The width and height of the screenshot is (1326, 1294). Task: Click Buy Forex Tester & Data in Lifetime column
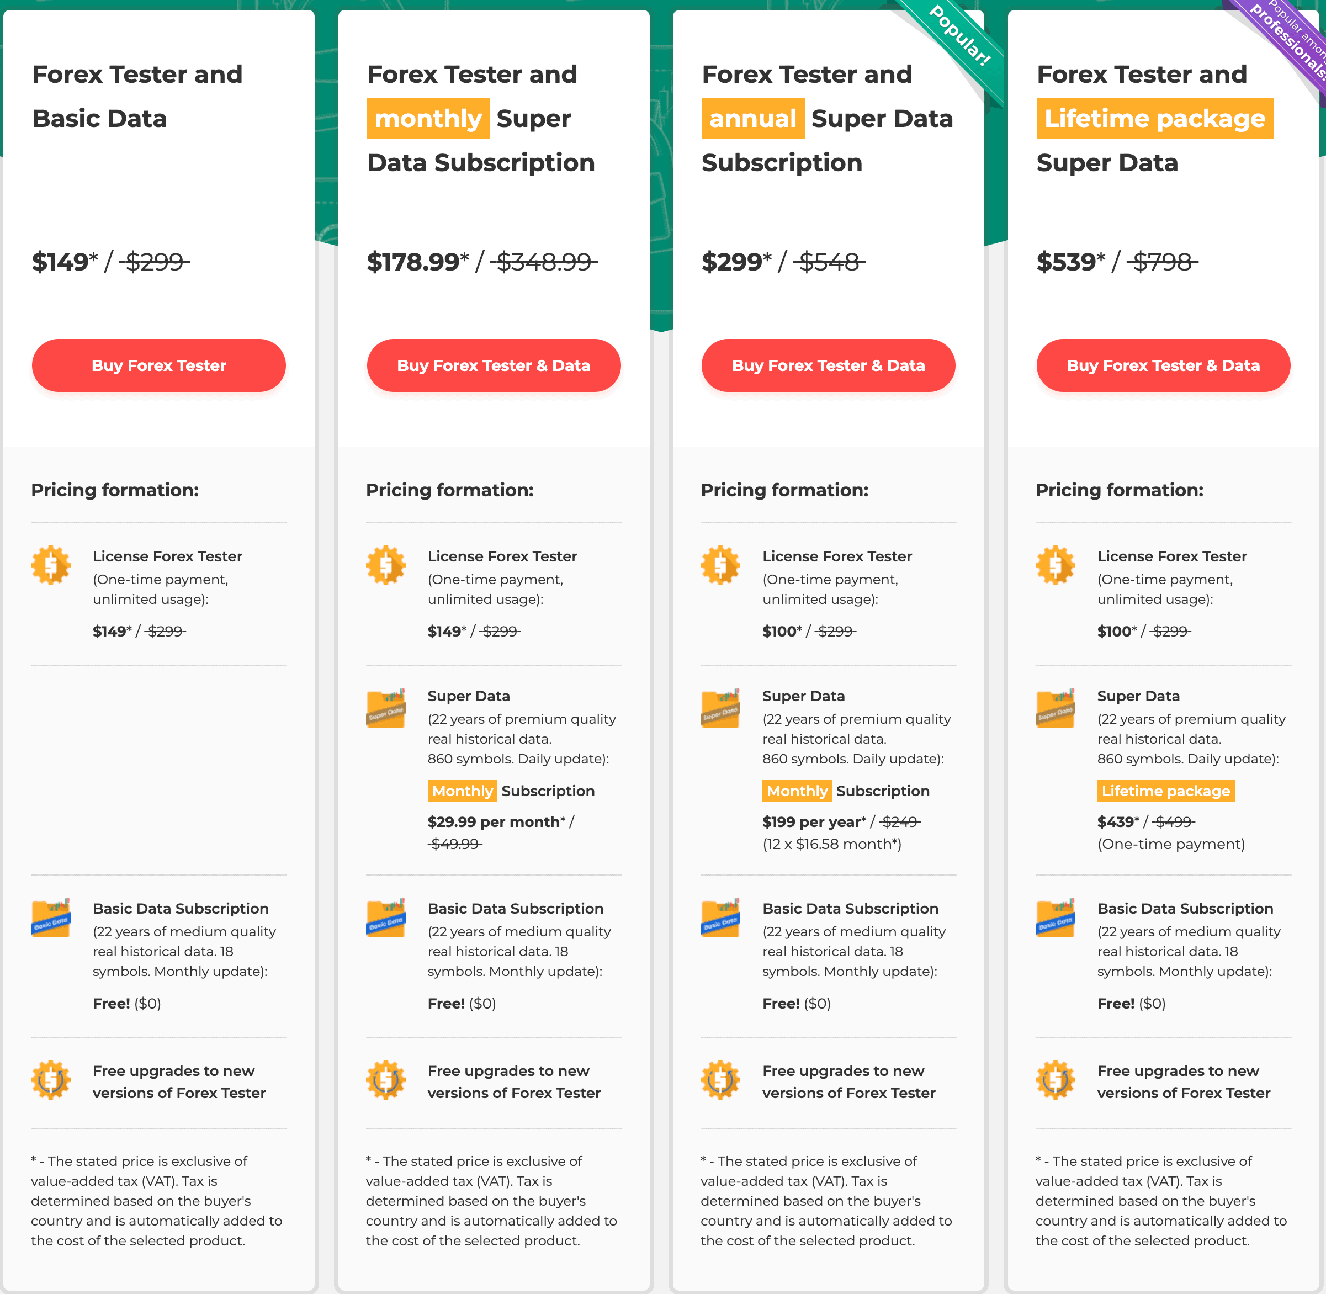[x=1163, y=365]
